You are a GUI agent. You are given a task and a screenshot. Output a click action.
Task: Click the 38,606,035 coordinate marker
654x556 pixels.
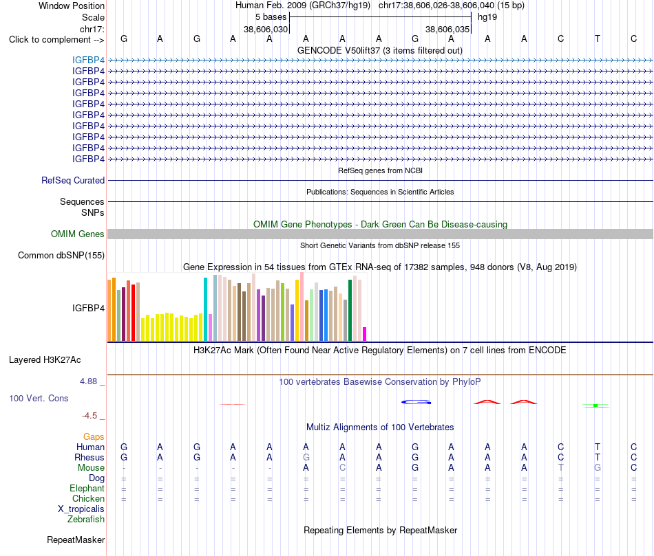tap(447, 29)
